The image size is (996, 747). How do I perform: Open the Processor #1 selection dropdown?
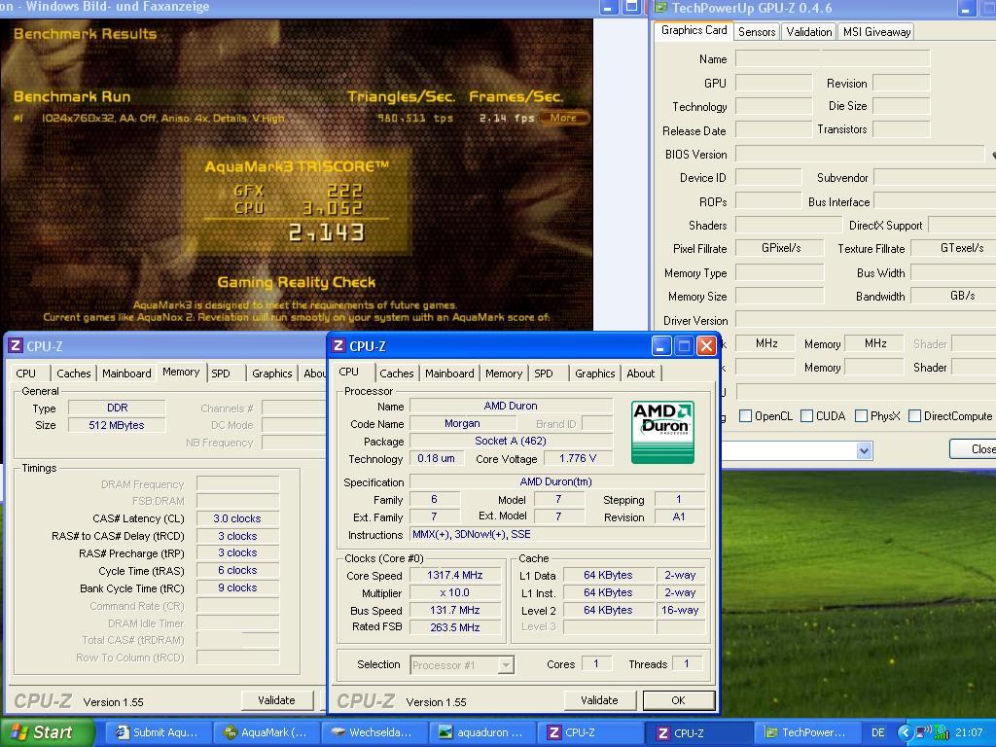(462, 665)
